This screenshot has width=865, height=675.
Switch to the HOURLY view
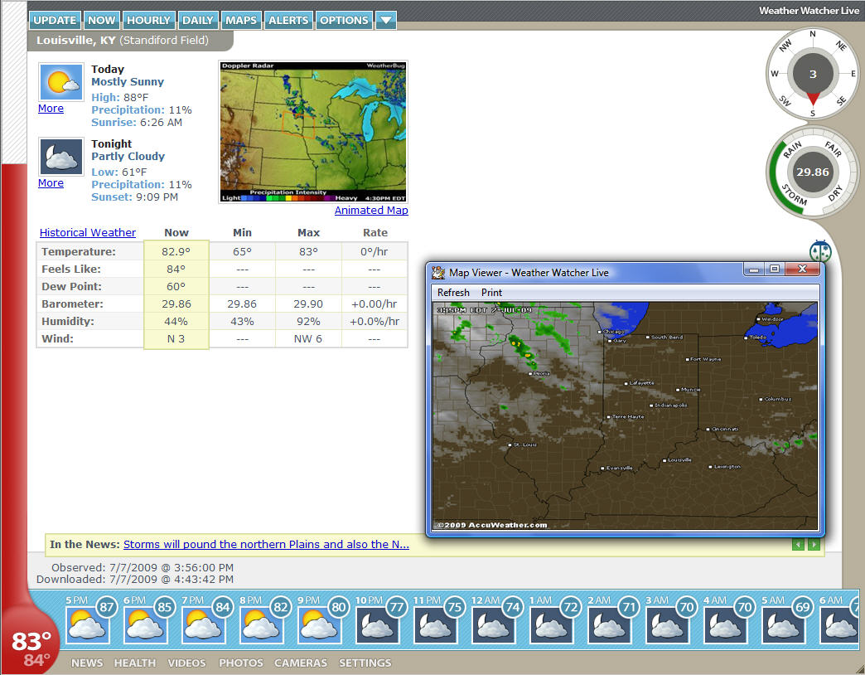click(x=148, y=21)
